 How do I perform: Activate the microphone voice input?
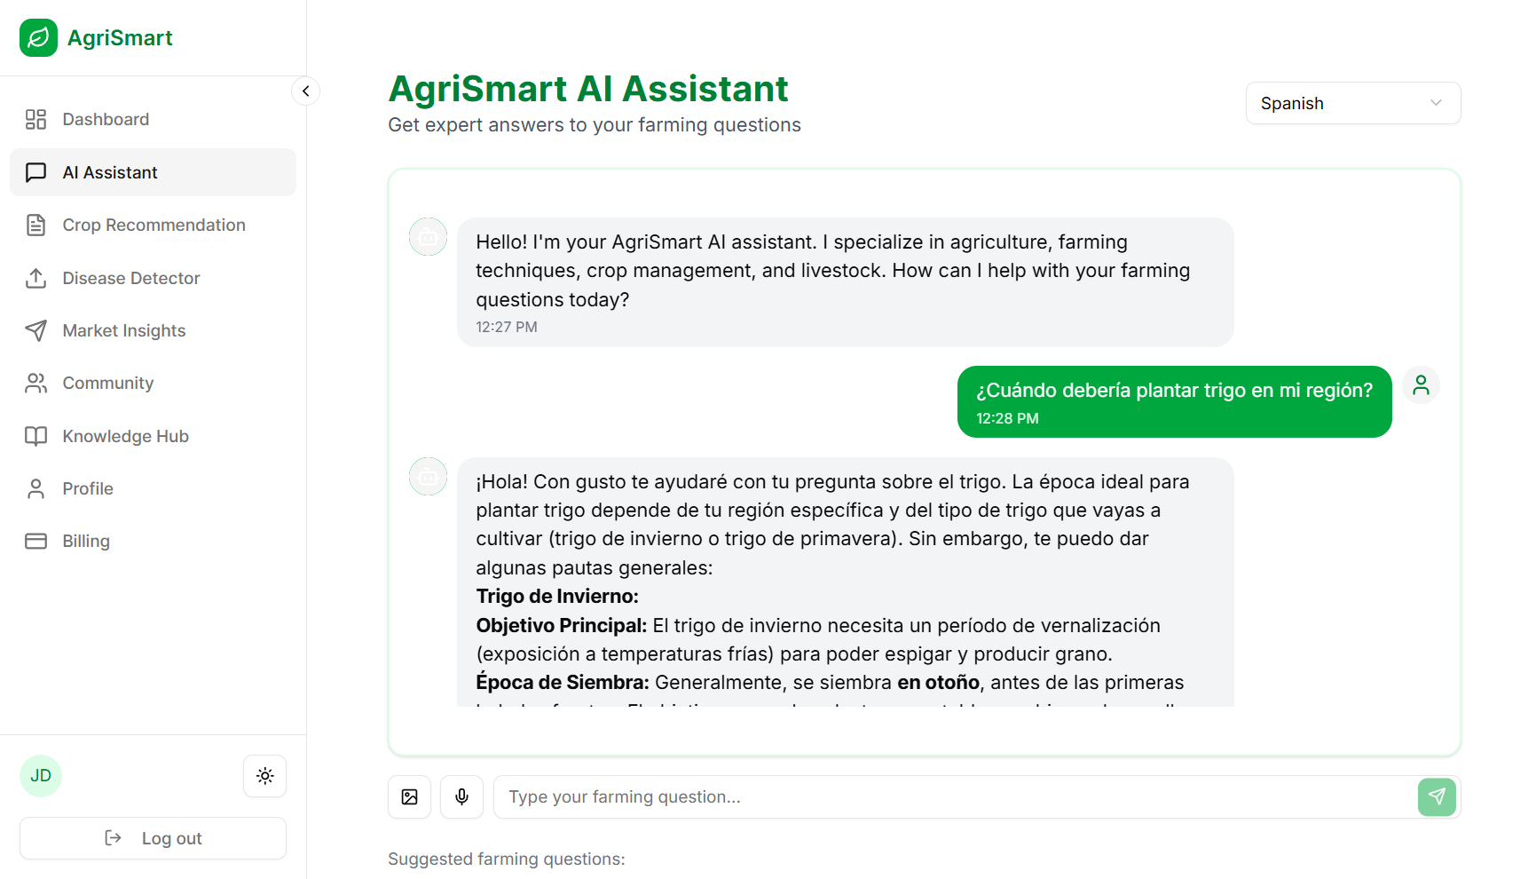click(x=461, y=797)
